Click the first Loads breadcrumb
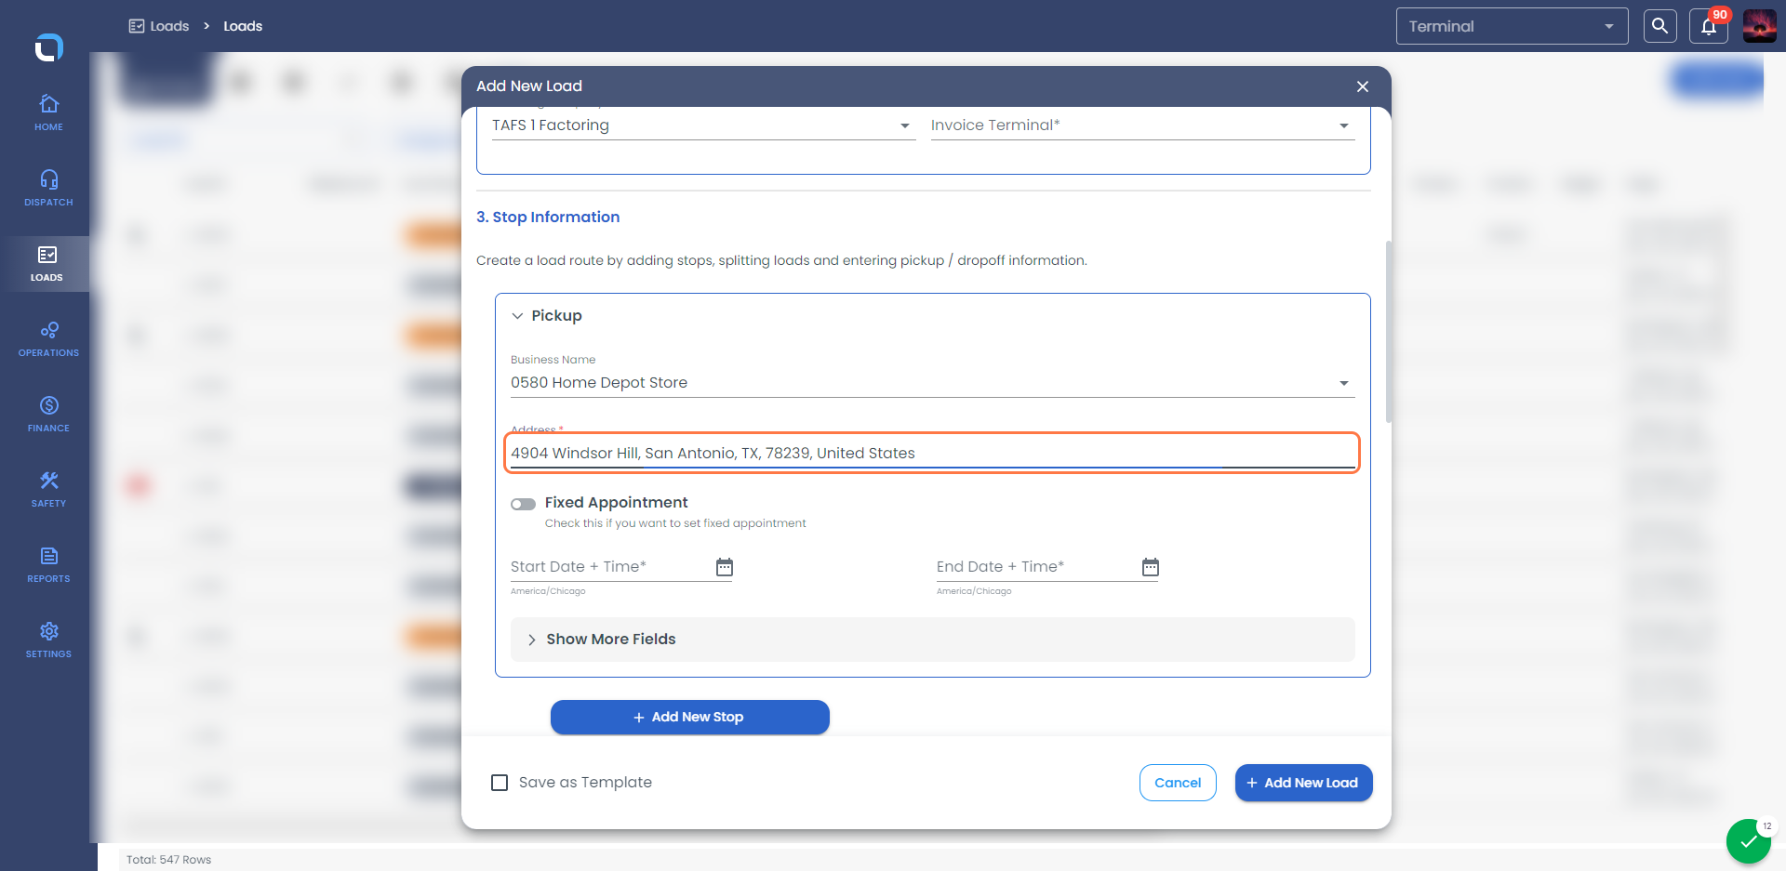The width and height of the screenshot is (1786, 871). click(x=159, y=26)
